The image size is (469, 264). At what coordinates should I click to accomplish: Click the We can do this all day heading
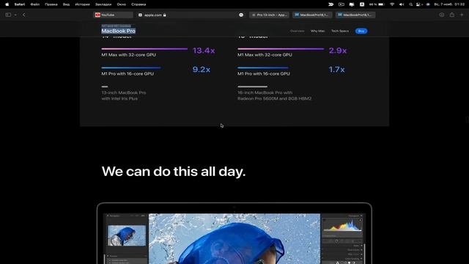point(174,172)
